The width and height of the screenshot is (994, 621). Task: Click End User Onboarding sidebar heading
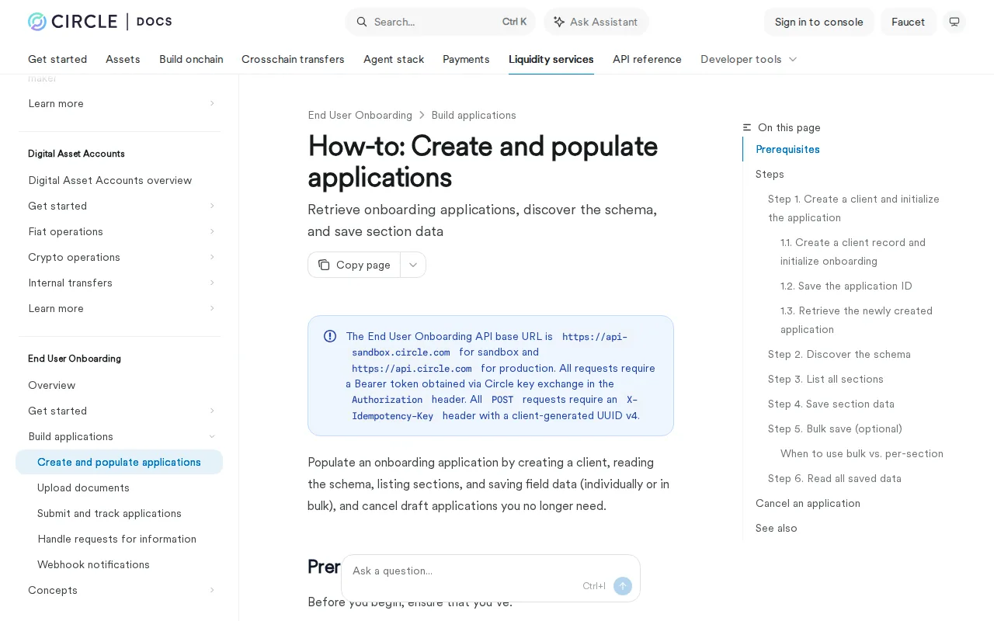point(75,359)
